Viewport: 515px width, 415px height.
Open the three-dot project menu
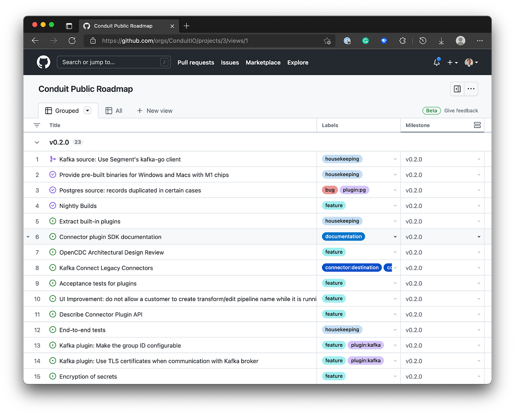tap(471, 89)
